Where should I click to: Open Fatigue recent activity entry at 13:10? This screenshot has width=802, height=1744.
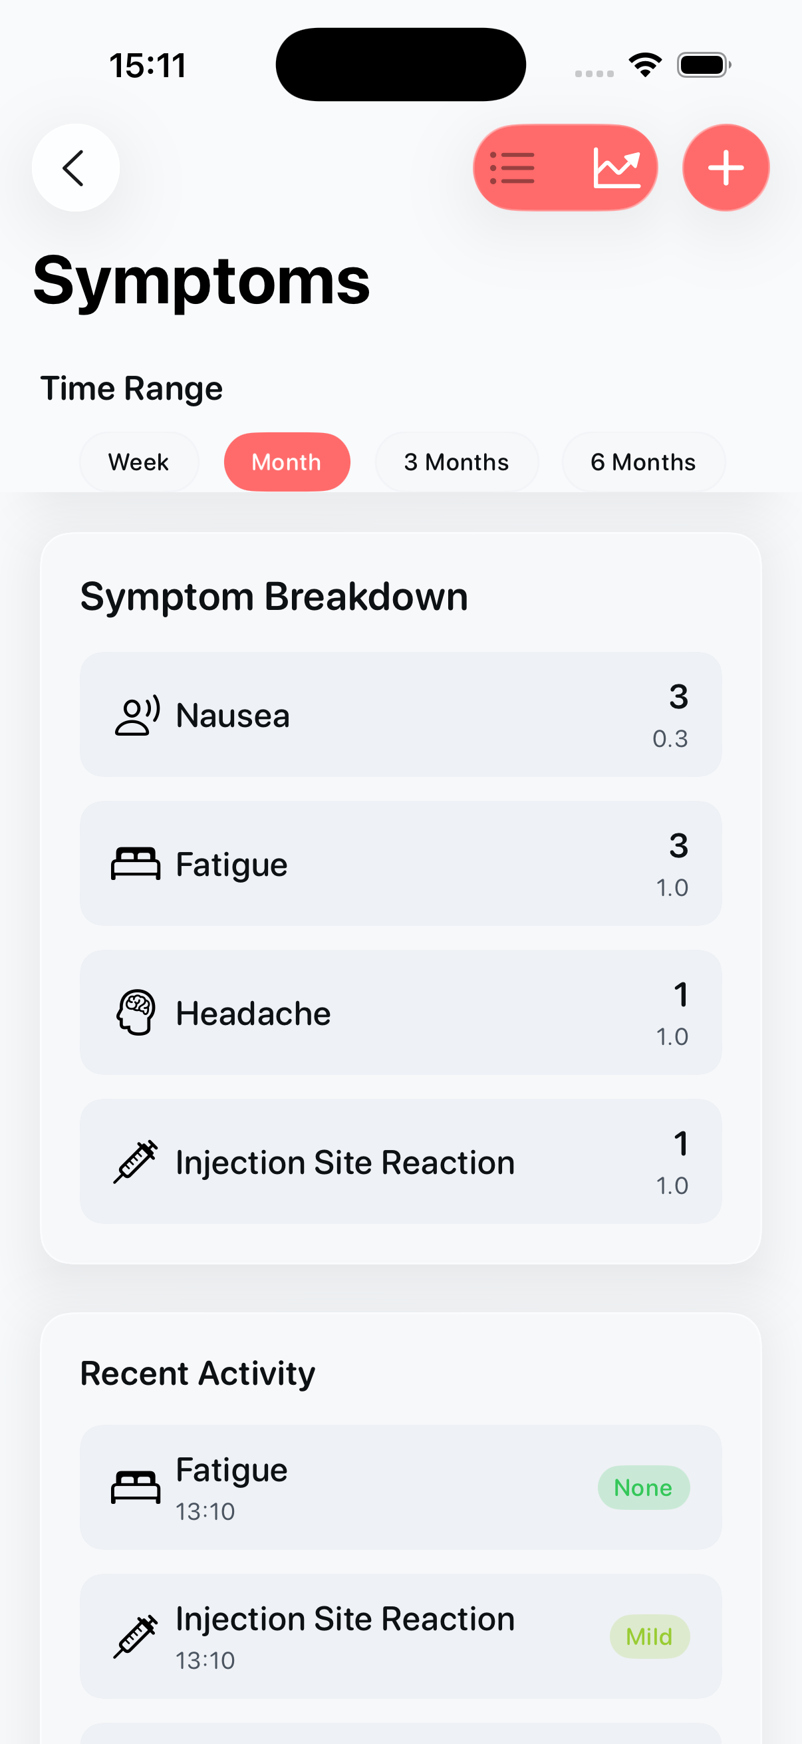click(x=400, y=1487)
